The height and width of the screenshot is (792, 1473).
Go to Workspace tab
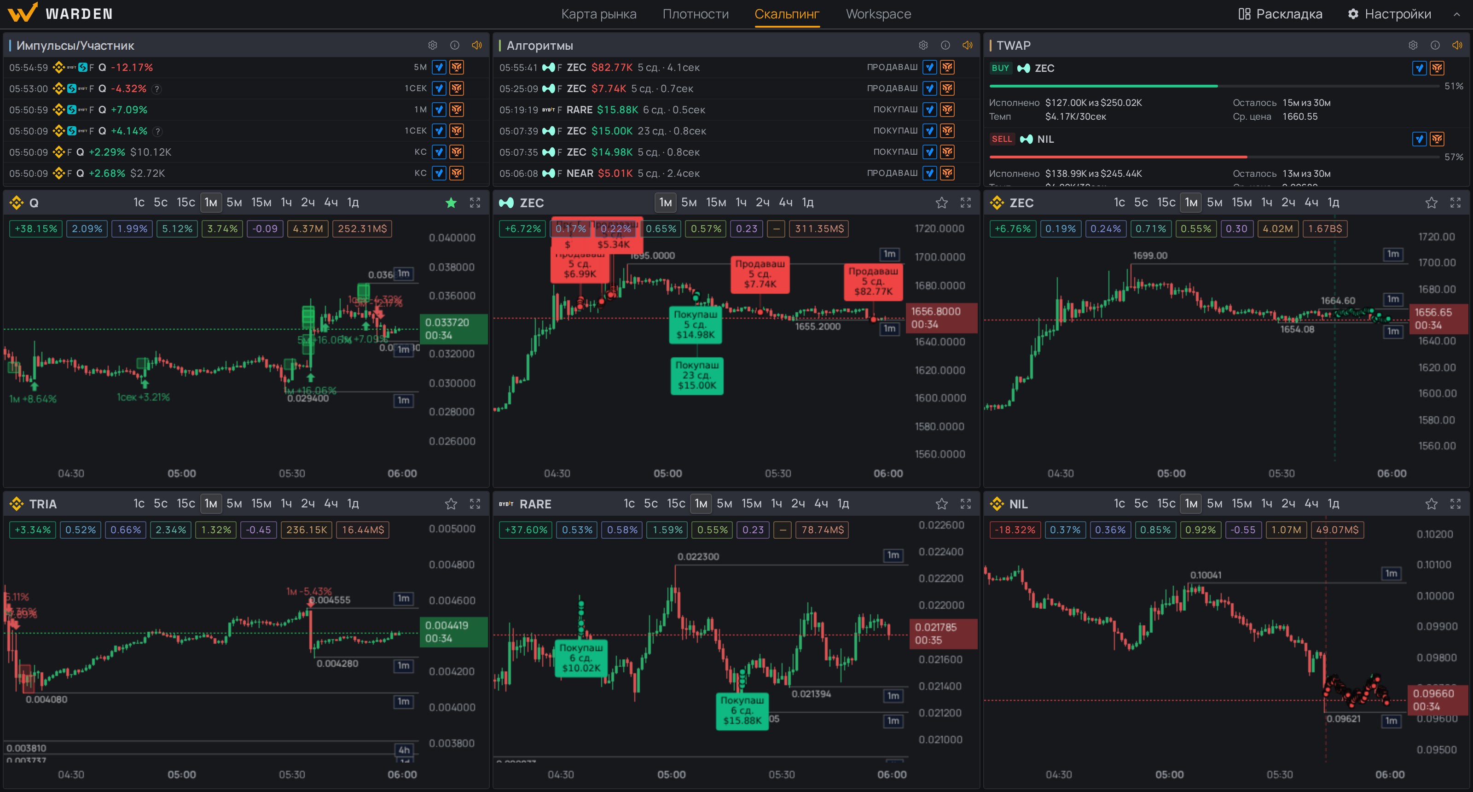[x=878, y=14]
